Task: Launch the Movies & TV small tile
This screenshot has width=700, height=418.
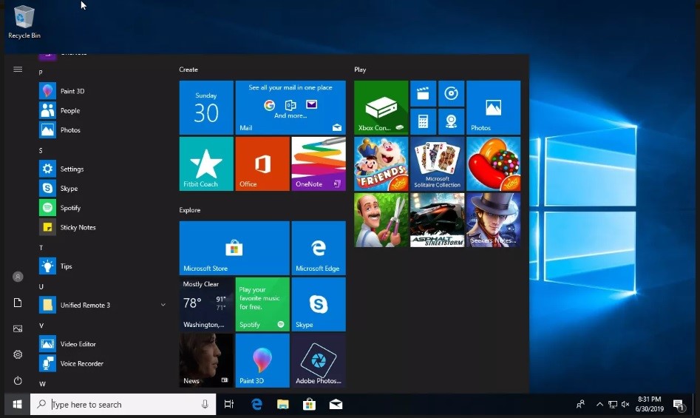Action: (x=423, y=94)
